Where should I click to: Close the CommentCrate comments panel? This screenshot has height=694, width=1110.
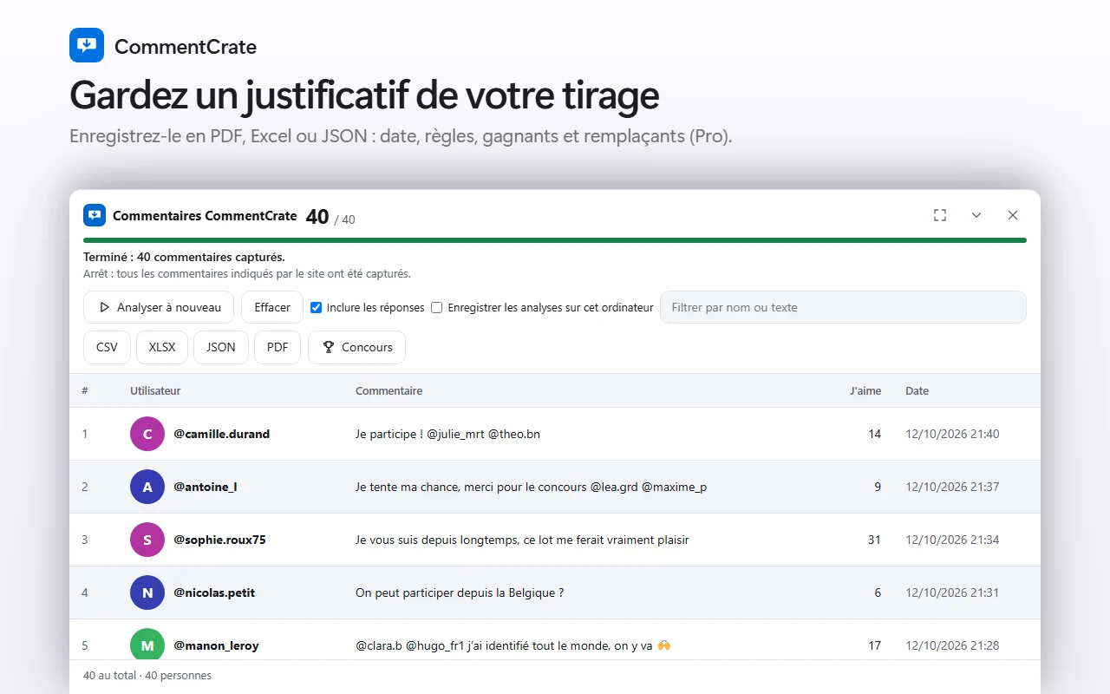(1013, 215)
